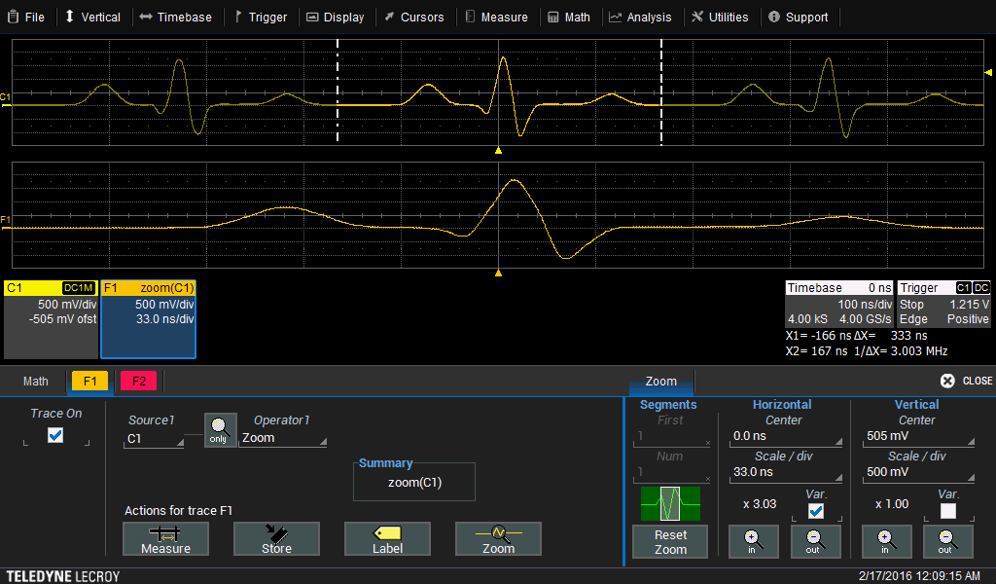The height and width of the screenshot is (584, 996).
Task: Open the Timebase menu
Action: click(x=175, y=17)
